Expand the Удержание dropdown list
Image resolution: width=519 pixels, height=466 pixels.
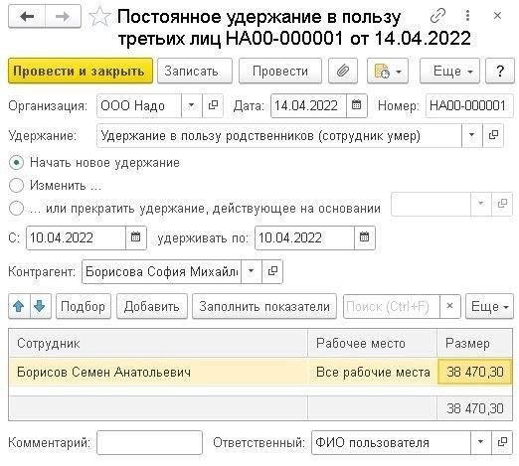tap(472, 135)
